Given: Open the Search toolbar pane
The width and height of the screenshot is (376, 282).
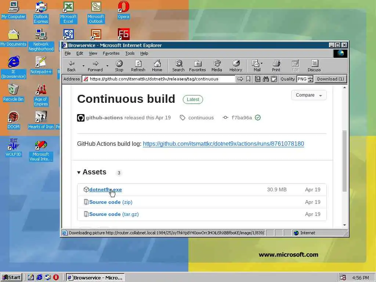Looking at the screenshot, I should 178,66.
